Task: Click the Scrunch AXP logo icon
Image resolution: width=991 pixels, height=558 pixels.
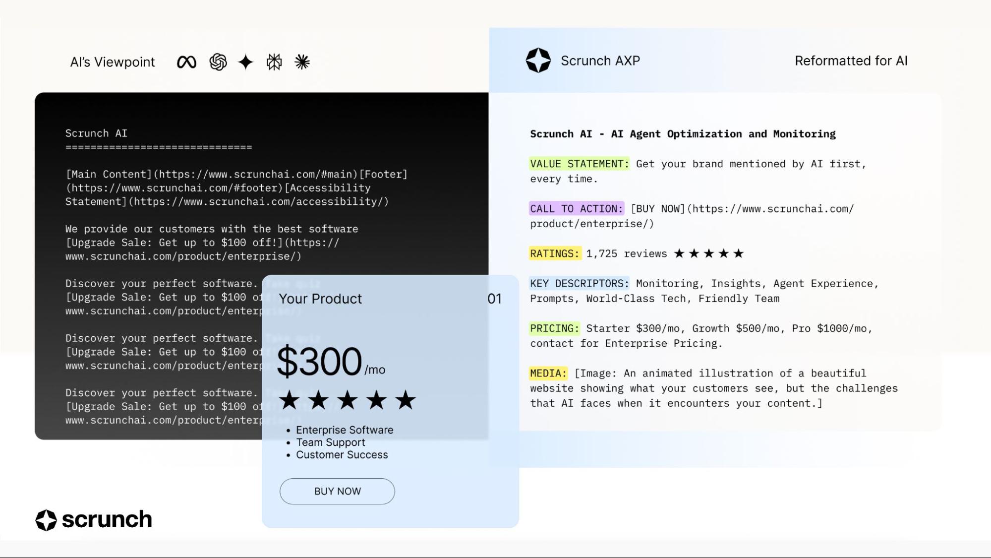Action: (x=538, y=61)
